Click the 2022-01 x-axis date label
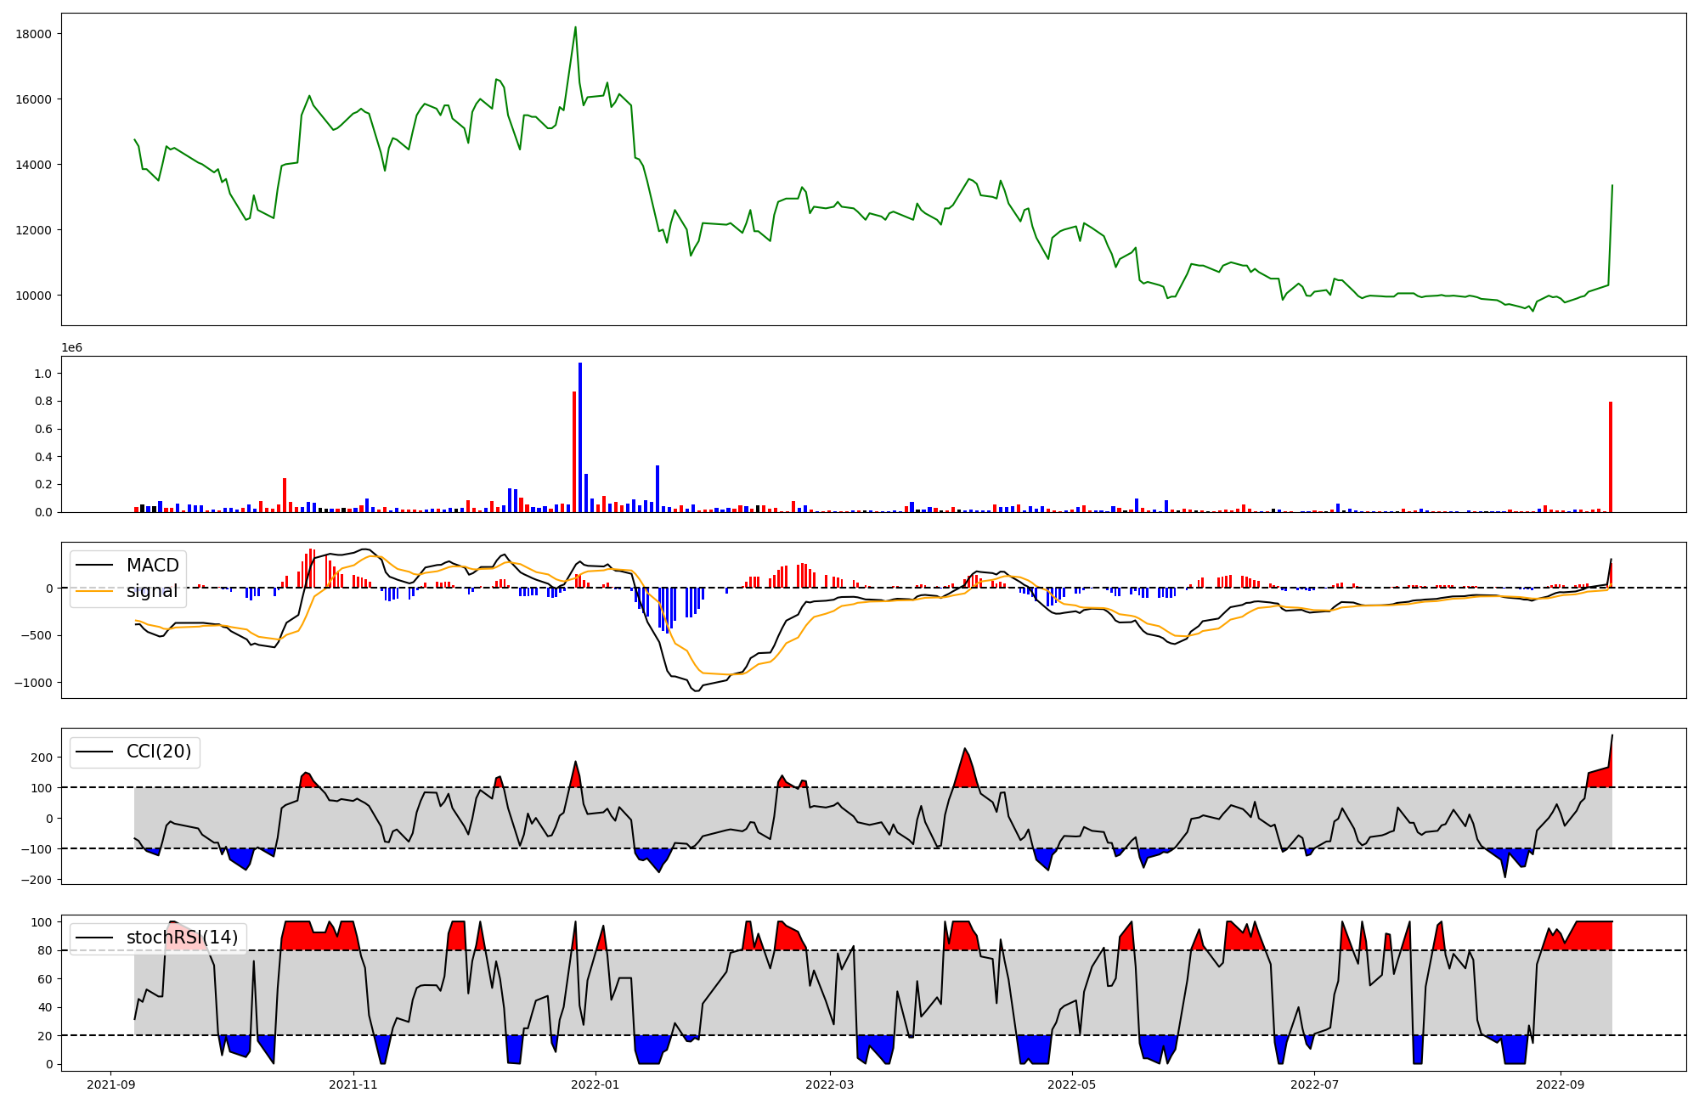Image resolution: width=1699 pixels, height=1104 pixels. coord(595,1084)
